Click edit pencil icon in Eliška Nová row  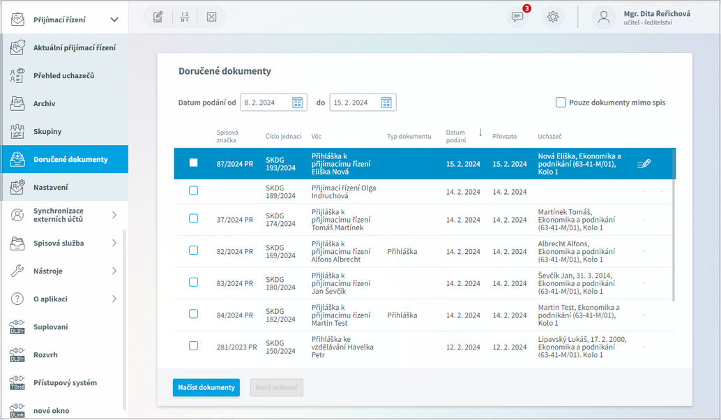(644, 164)
